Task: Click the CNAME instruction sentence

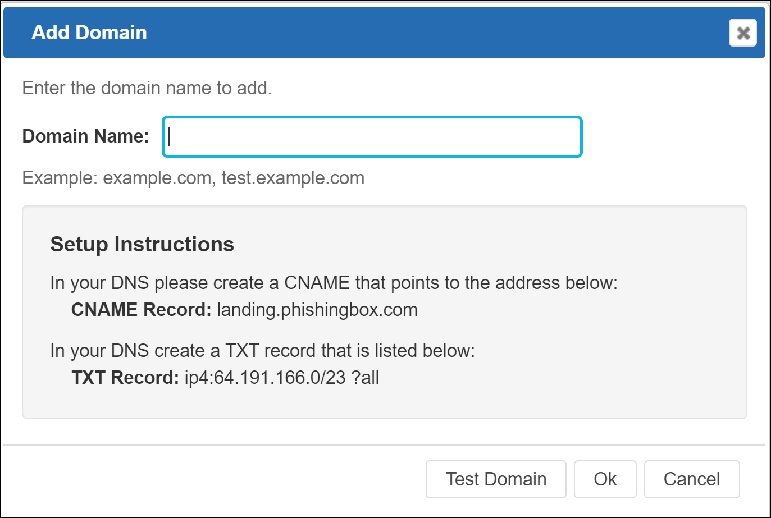Action: pyautogui.click(x=334, y=283)
